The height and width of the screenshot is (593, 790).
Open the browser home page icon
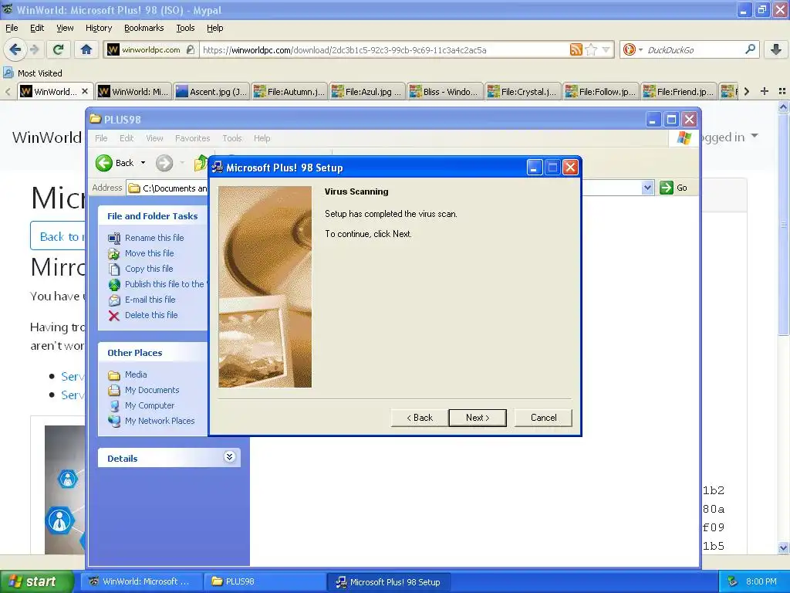pyautogui.click(x=86, y=49)
